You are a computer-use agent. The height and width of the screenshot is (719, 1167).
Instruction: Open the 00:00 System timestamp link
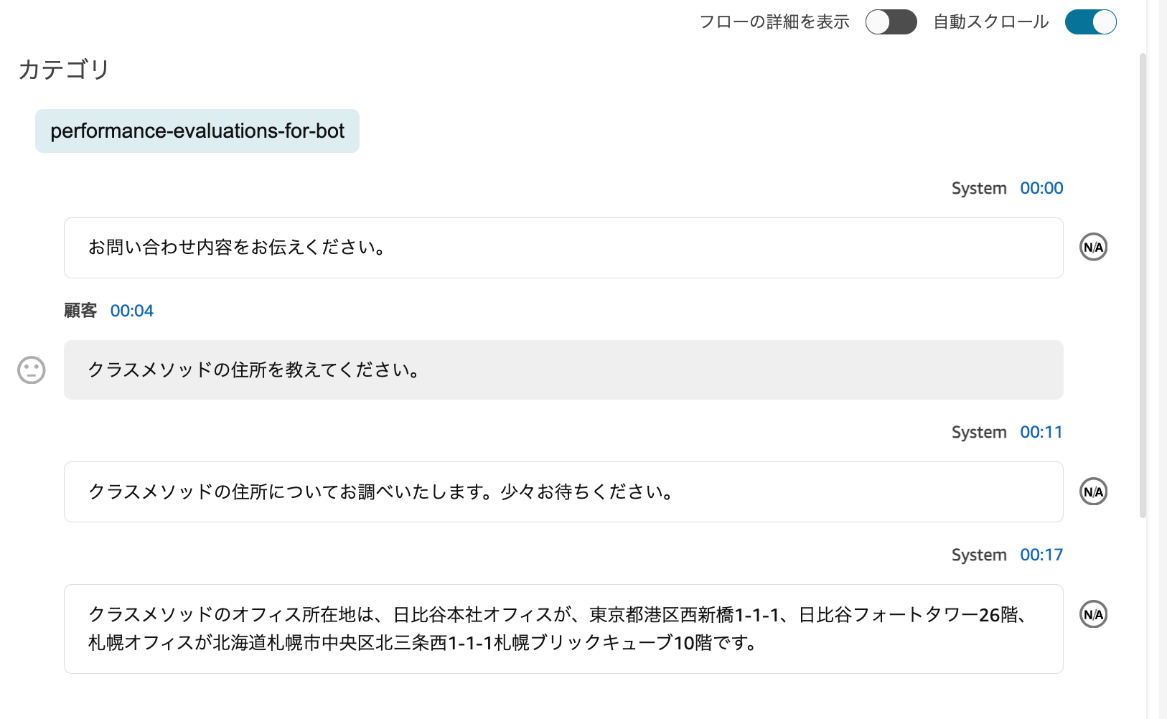tap(1041, 188)
